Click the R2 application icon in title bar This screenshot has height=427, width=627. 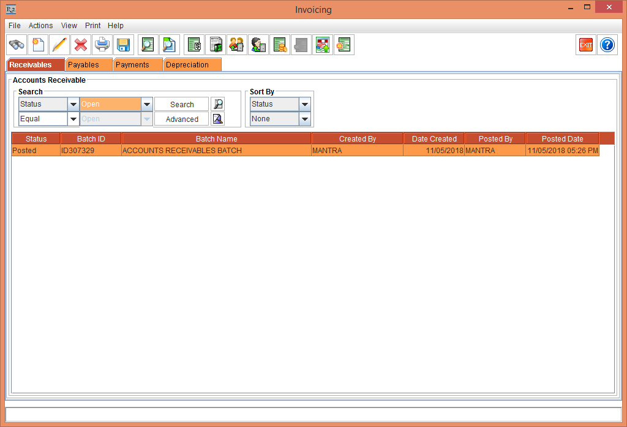coord(11,9)
